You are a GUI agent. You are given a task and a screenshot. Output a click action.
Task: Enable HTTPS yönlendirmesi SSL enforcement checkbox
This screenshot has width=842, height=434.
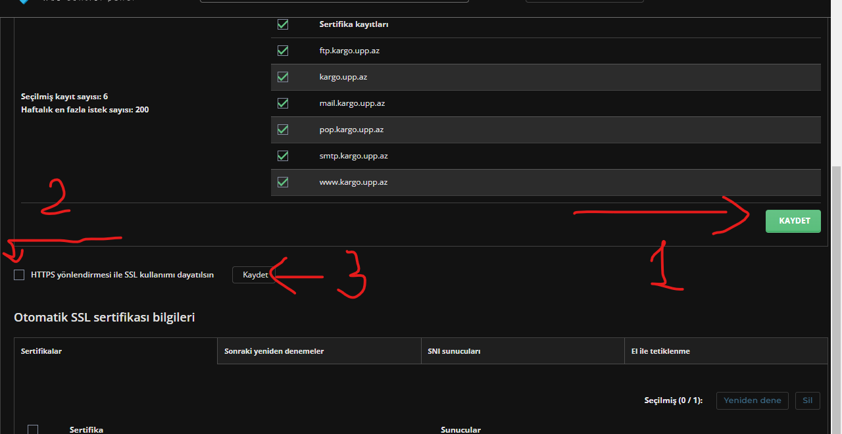coord(19,275)
